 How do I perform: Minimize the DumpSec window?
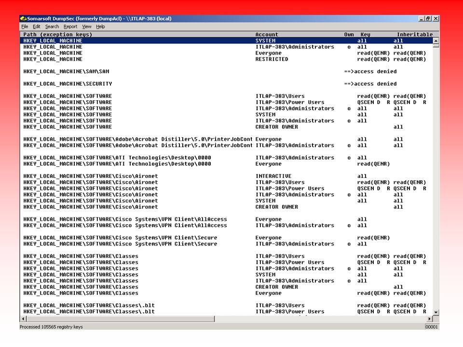click(422, 19)
